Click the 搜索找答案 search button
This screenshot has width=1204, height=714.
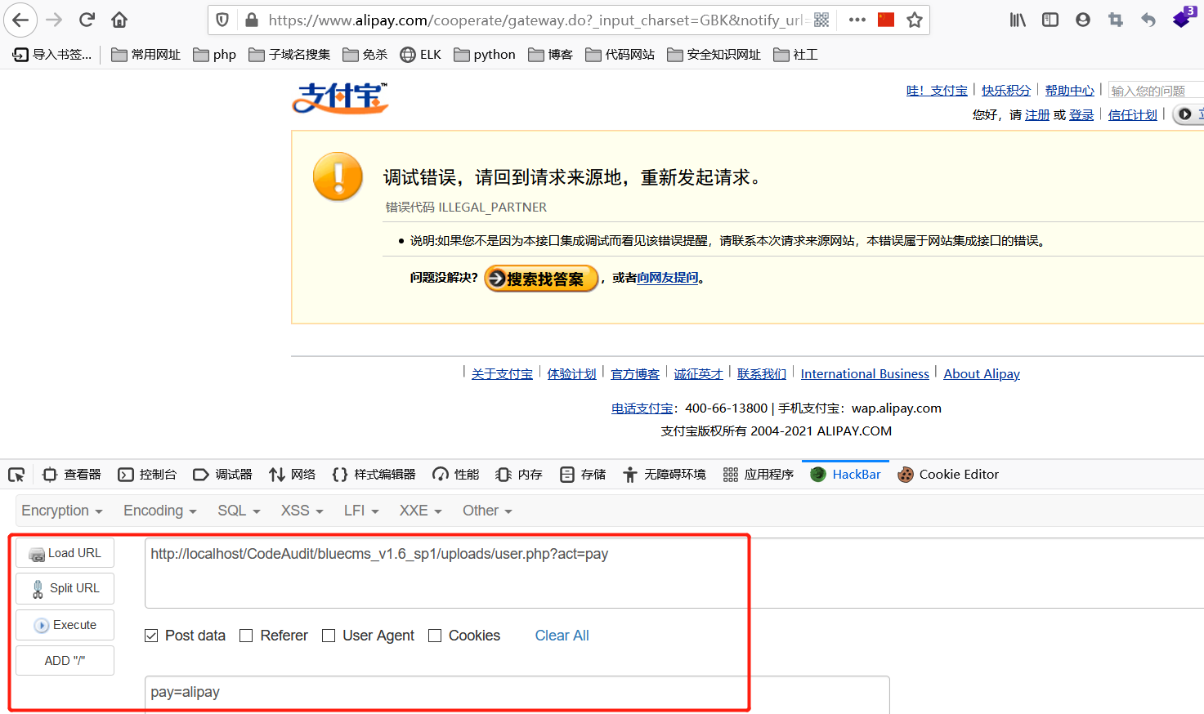[541, 279]
